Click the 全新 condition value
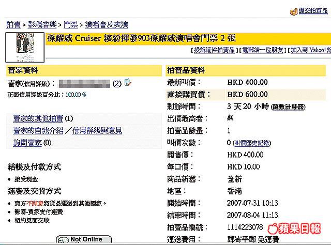Viewport: 331px width, 245px height. [234, 179]
